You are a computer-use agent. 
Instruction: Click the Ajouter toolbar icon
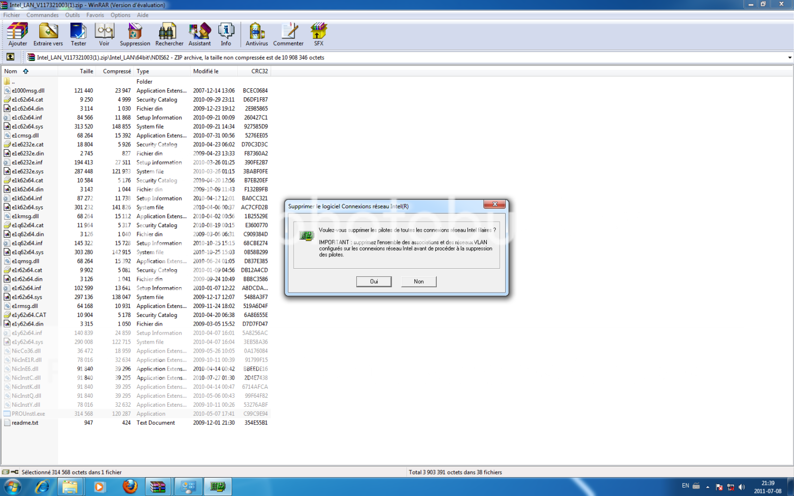(17, 34)
